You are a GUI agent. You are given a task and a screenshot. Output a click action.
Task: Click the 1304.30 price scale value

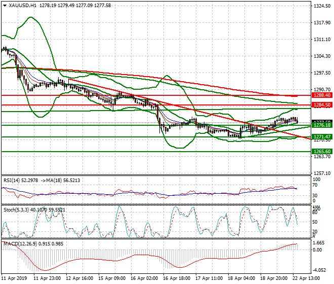(322, 56)
